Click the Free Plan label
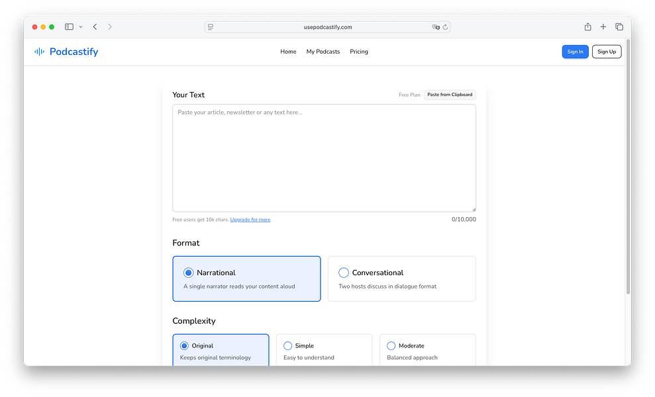This screenshot has width=655, height=397. click(x=409, y=95)
